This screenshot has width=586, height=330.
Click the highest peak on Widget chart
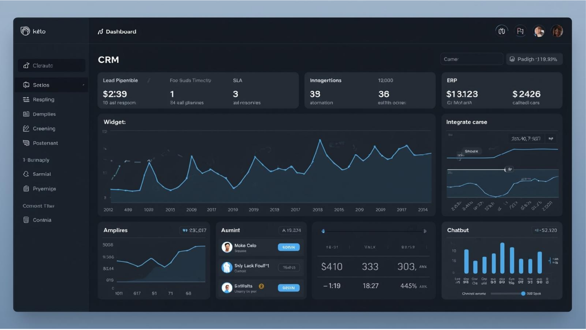320,140
